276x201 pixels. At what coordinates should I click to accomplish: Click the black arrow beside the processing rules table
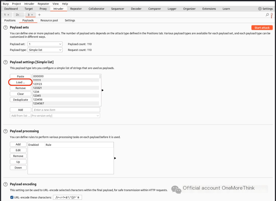point(115,158)
